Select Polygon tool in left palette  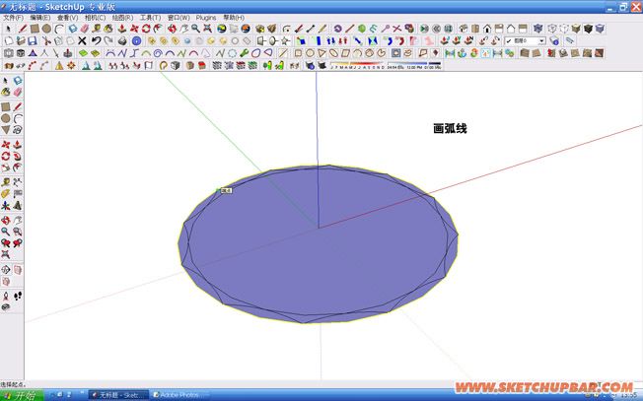[x=6, y=130]
